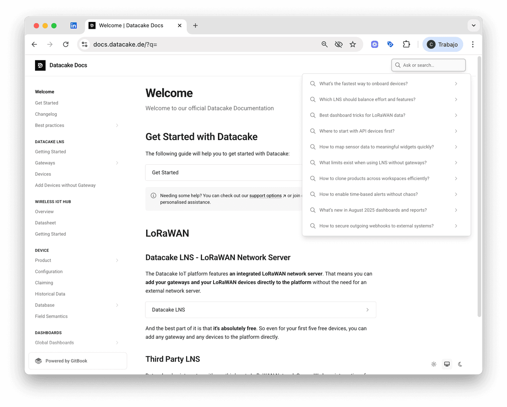
Task: Select suggestion about fastest way to onboard devices
Action: pos(386,84)
